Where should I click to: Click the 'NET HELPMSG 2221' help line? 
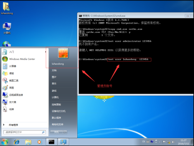110,50
